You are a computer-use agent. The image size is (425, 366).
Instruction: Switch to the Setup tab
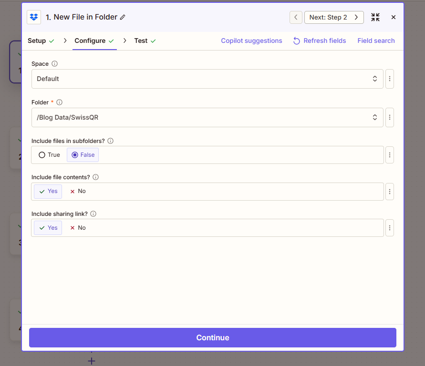pos(37,41)
